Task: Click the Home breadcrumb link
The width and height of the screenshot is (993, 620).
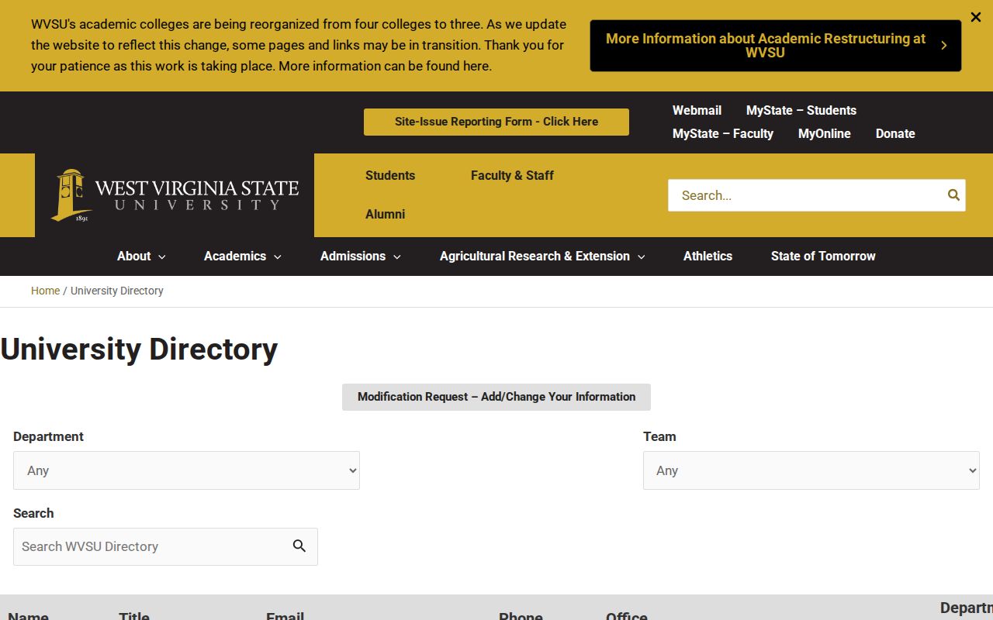Action: 45,291
